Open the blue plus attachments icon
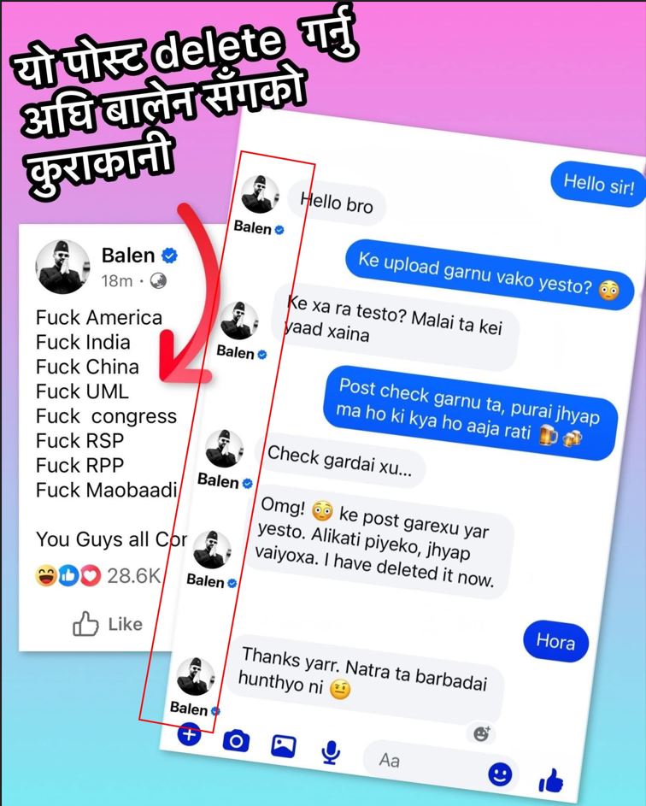This screenshot has height=806, width=646. (189, 734)
